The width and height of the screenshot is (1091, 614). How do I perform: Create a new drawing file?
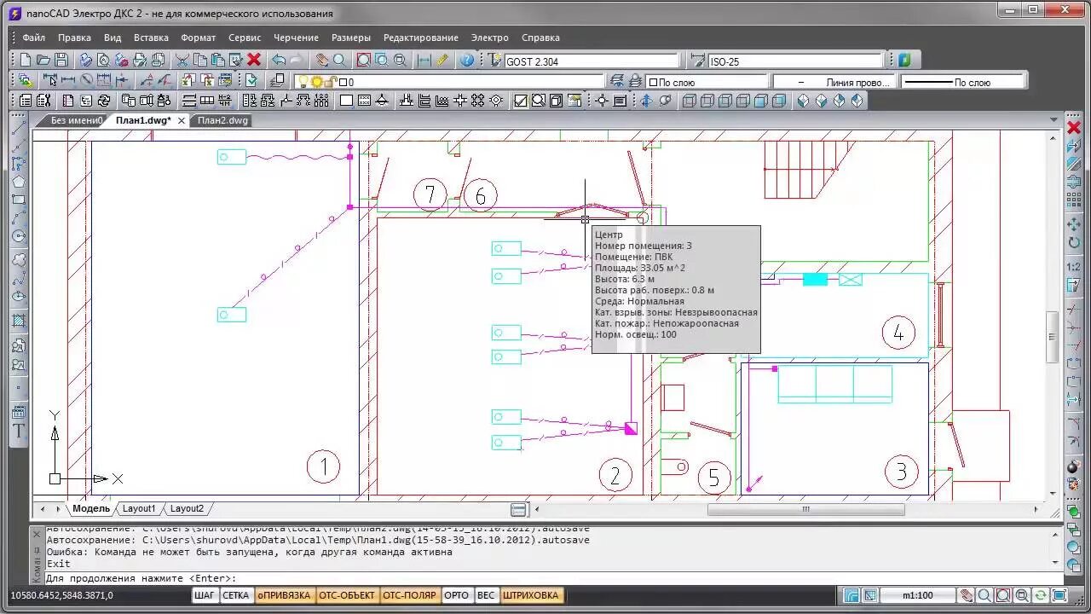[x=26, y=61]
